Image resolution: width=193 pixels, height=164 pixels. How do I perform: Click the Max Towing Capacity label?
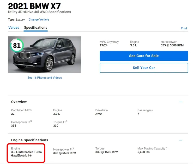(x=152, y=149)
